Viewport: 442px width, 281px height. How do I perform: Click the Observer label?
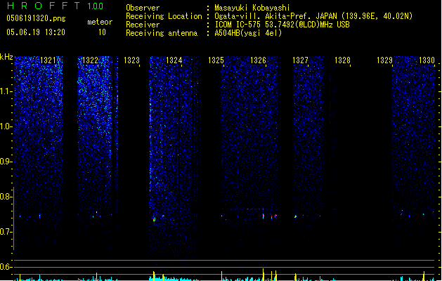tap(143, 8)
